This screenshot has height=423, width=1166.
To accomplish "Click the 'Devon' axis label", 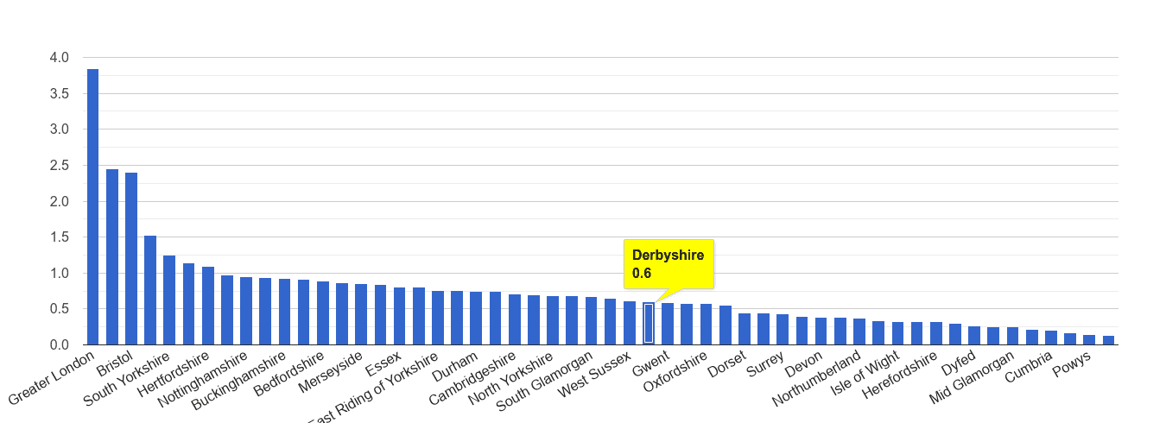I will click(804, 363).
